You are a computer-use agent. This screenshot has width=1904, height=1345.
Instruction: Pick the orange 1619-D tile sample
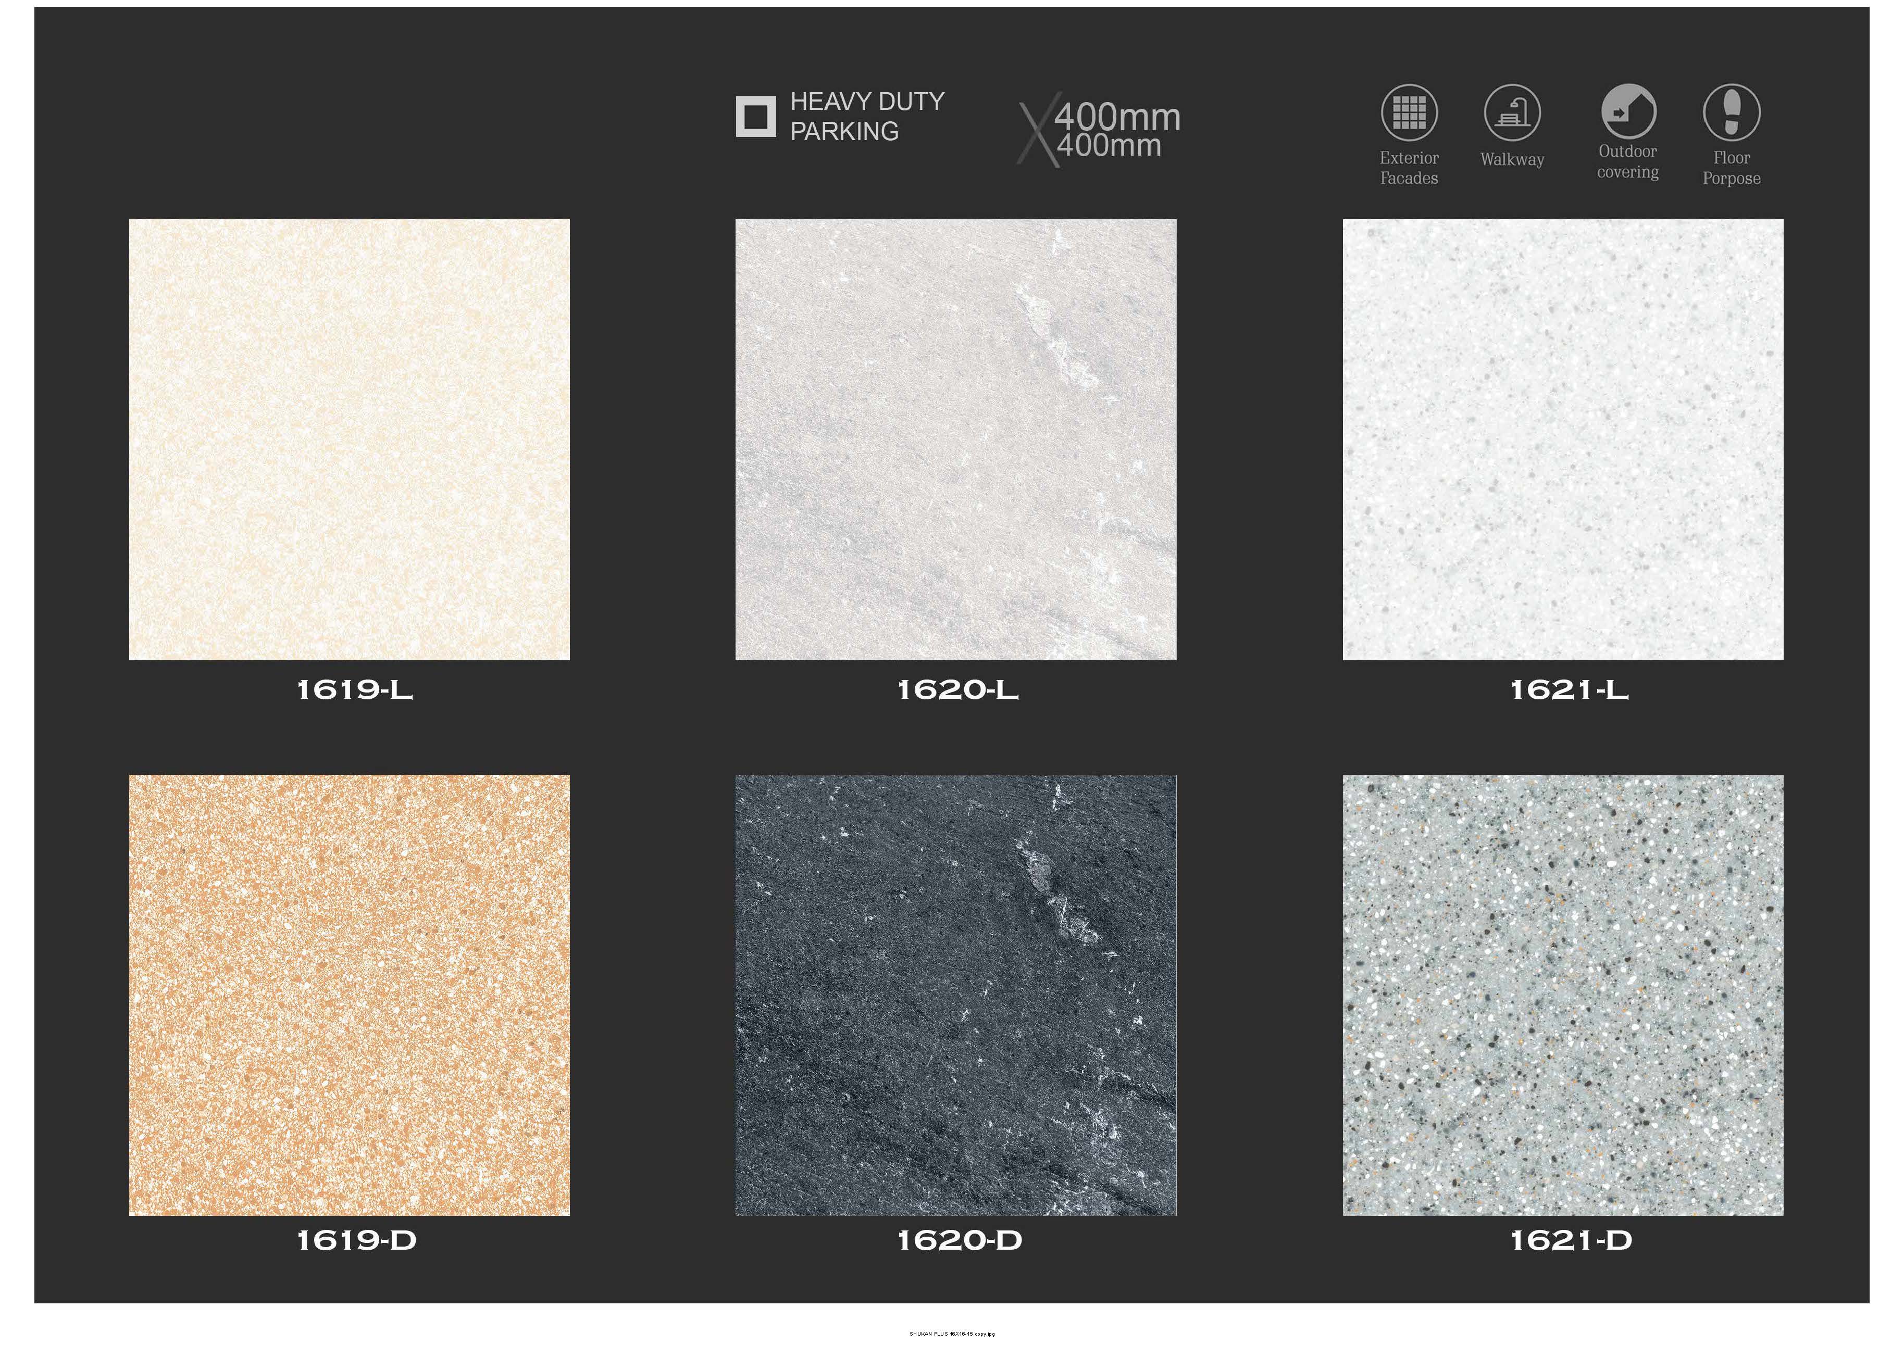point(349,995)
